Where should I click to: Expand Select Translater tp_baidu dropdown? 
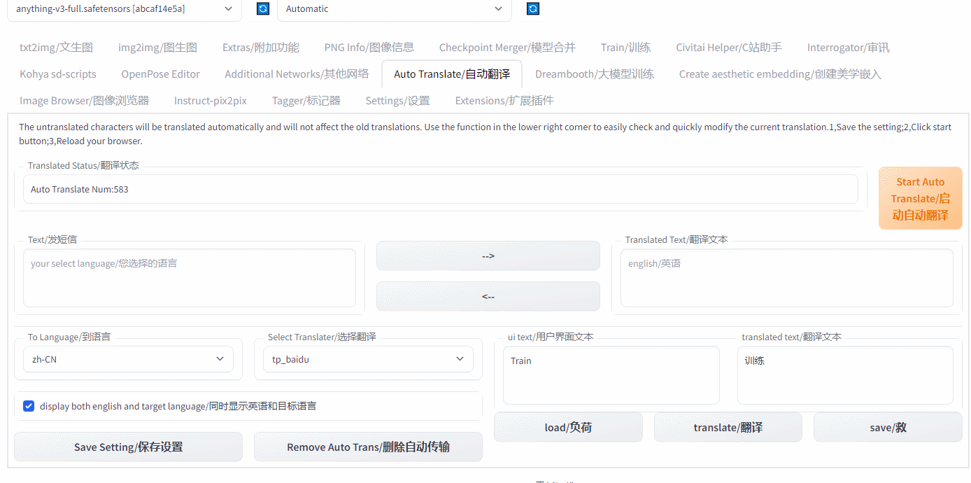click(x=368, y=359)
